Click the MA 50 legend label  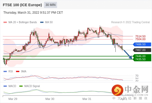[x=49, y=22]
